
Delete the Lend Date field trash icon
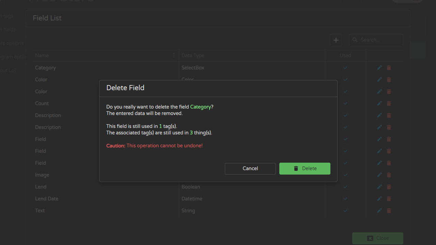[x=389, y=199]
